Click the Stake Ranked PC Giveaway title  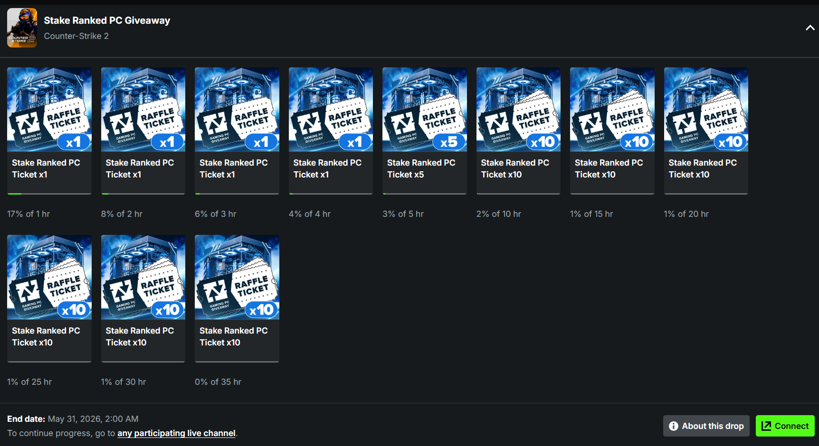pos(107,20)
